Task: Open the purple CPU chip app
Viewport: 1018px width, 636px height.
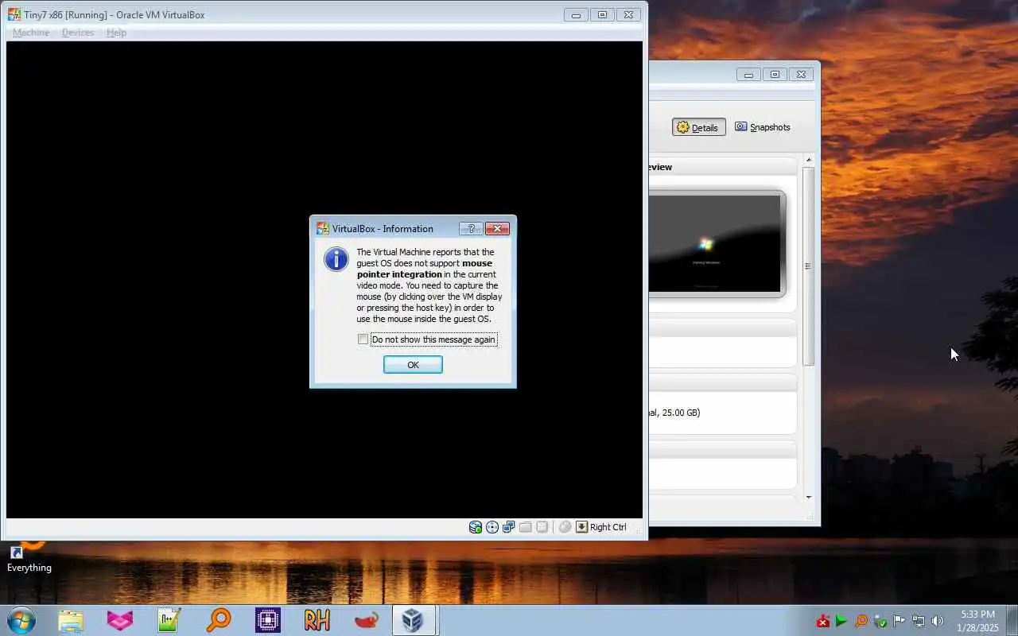Action: (267, 620)
